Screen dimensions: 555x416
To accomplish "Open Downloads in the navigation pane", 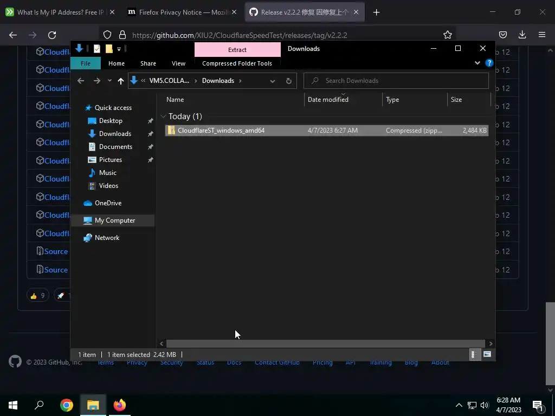I will point(115,134).
